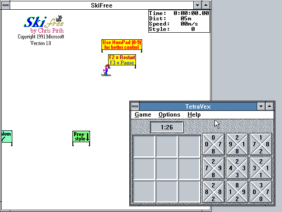Click the 'Time:' readout in SkiFree
282x212 pixels.
pyautogui.click(x=179, y=13)
